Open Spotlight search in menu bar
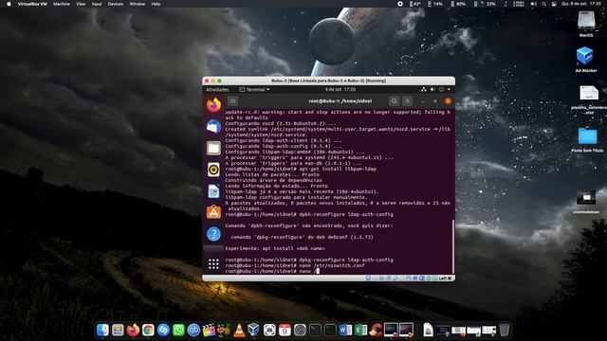This screenshot has width=607, height=341. [543, 4]
